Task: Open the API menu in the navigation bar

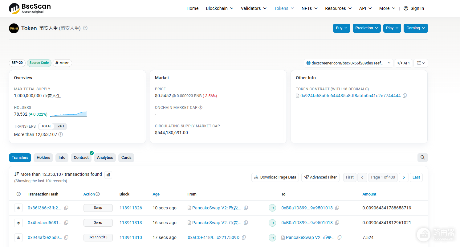Action: pyautogui.click(x=365, y=8)
